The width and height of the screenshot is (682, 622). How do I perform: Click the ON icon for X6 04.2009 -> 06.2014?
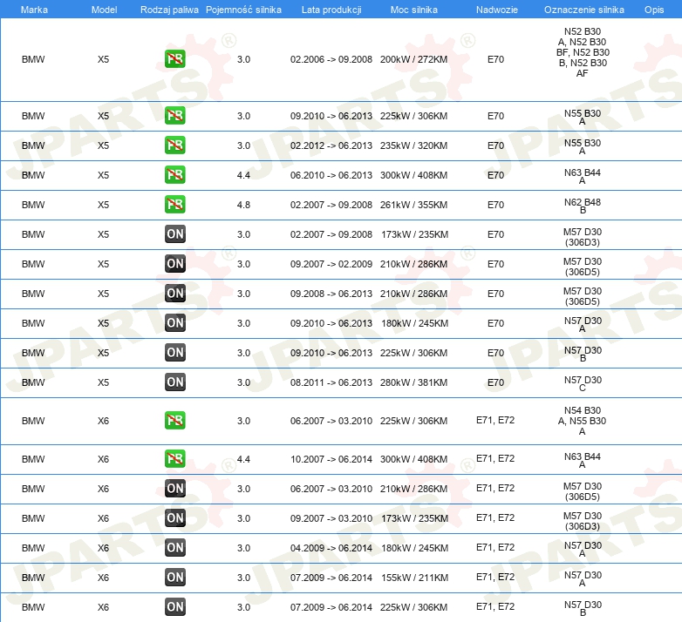(174, 548)
